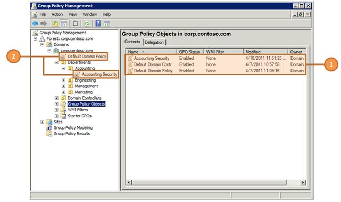This screenshot has width=341, height=202.
Task: Click GPO icon of Default Domain Contr... row
Action: coord(130,64)
